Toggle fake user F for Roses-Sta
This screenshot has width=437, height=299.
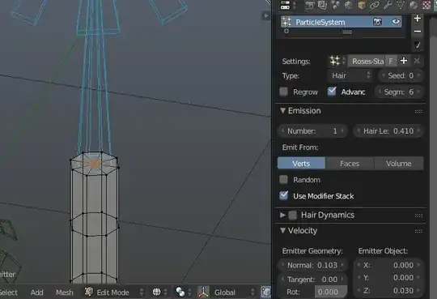pyautogui.click(x=391, y=61)
